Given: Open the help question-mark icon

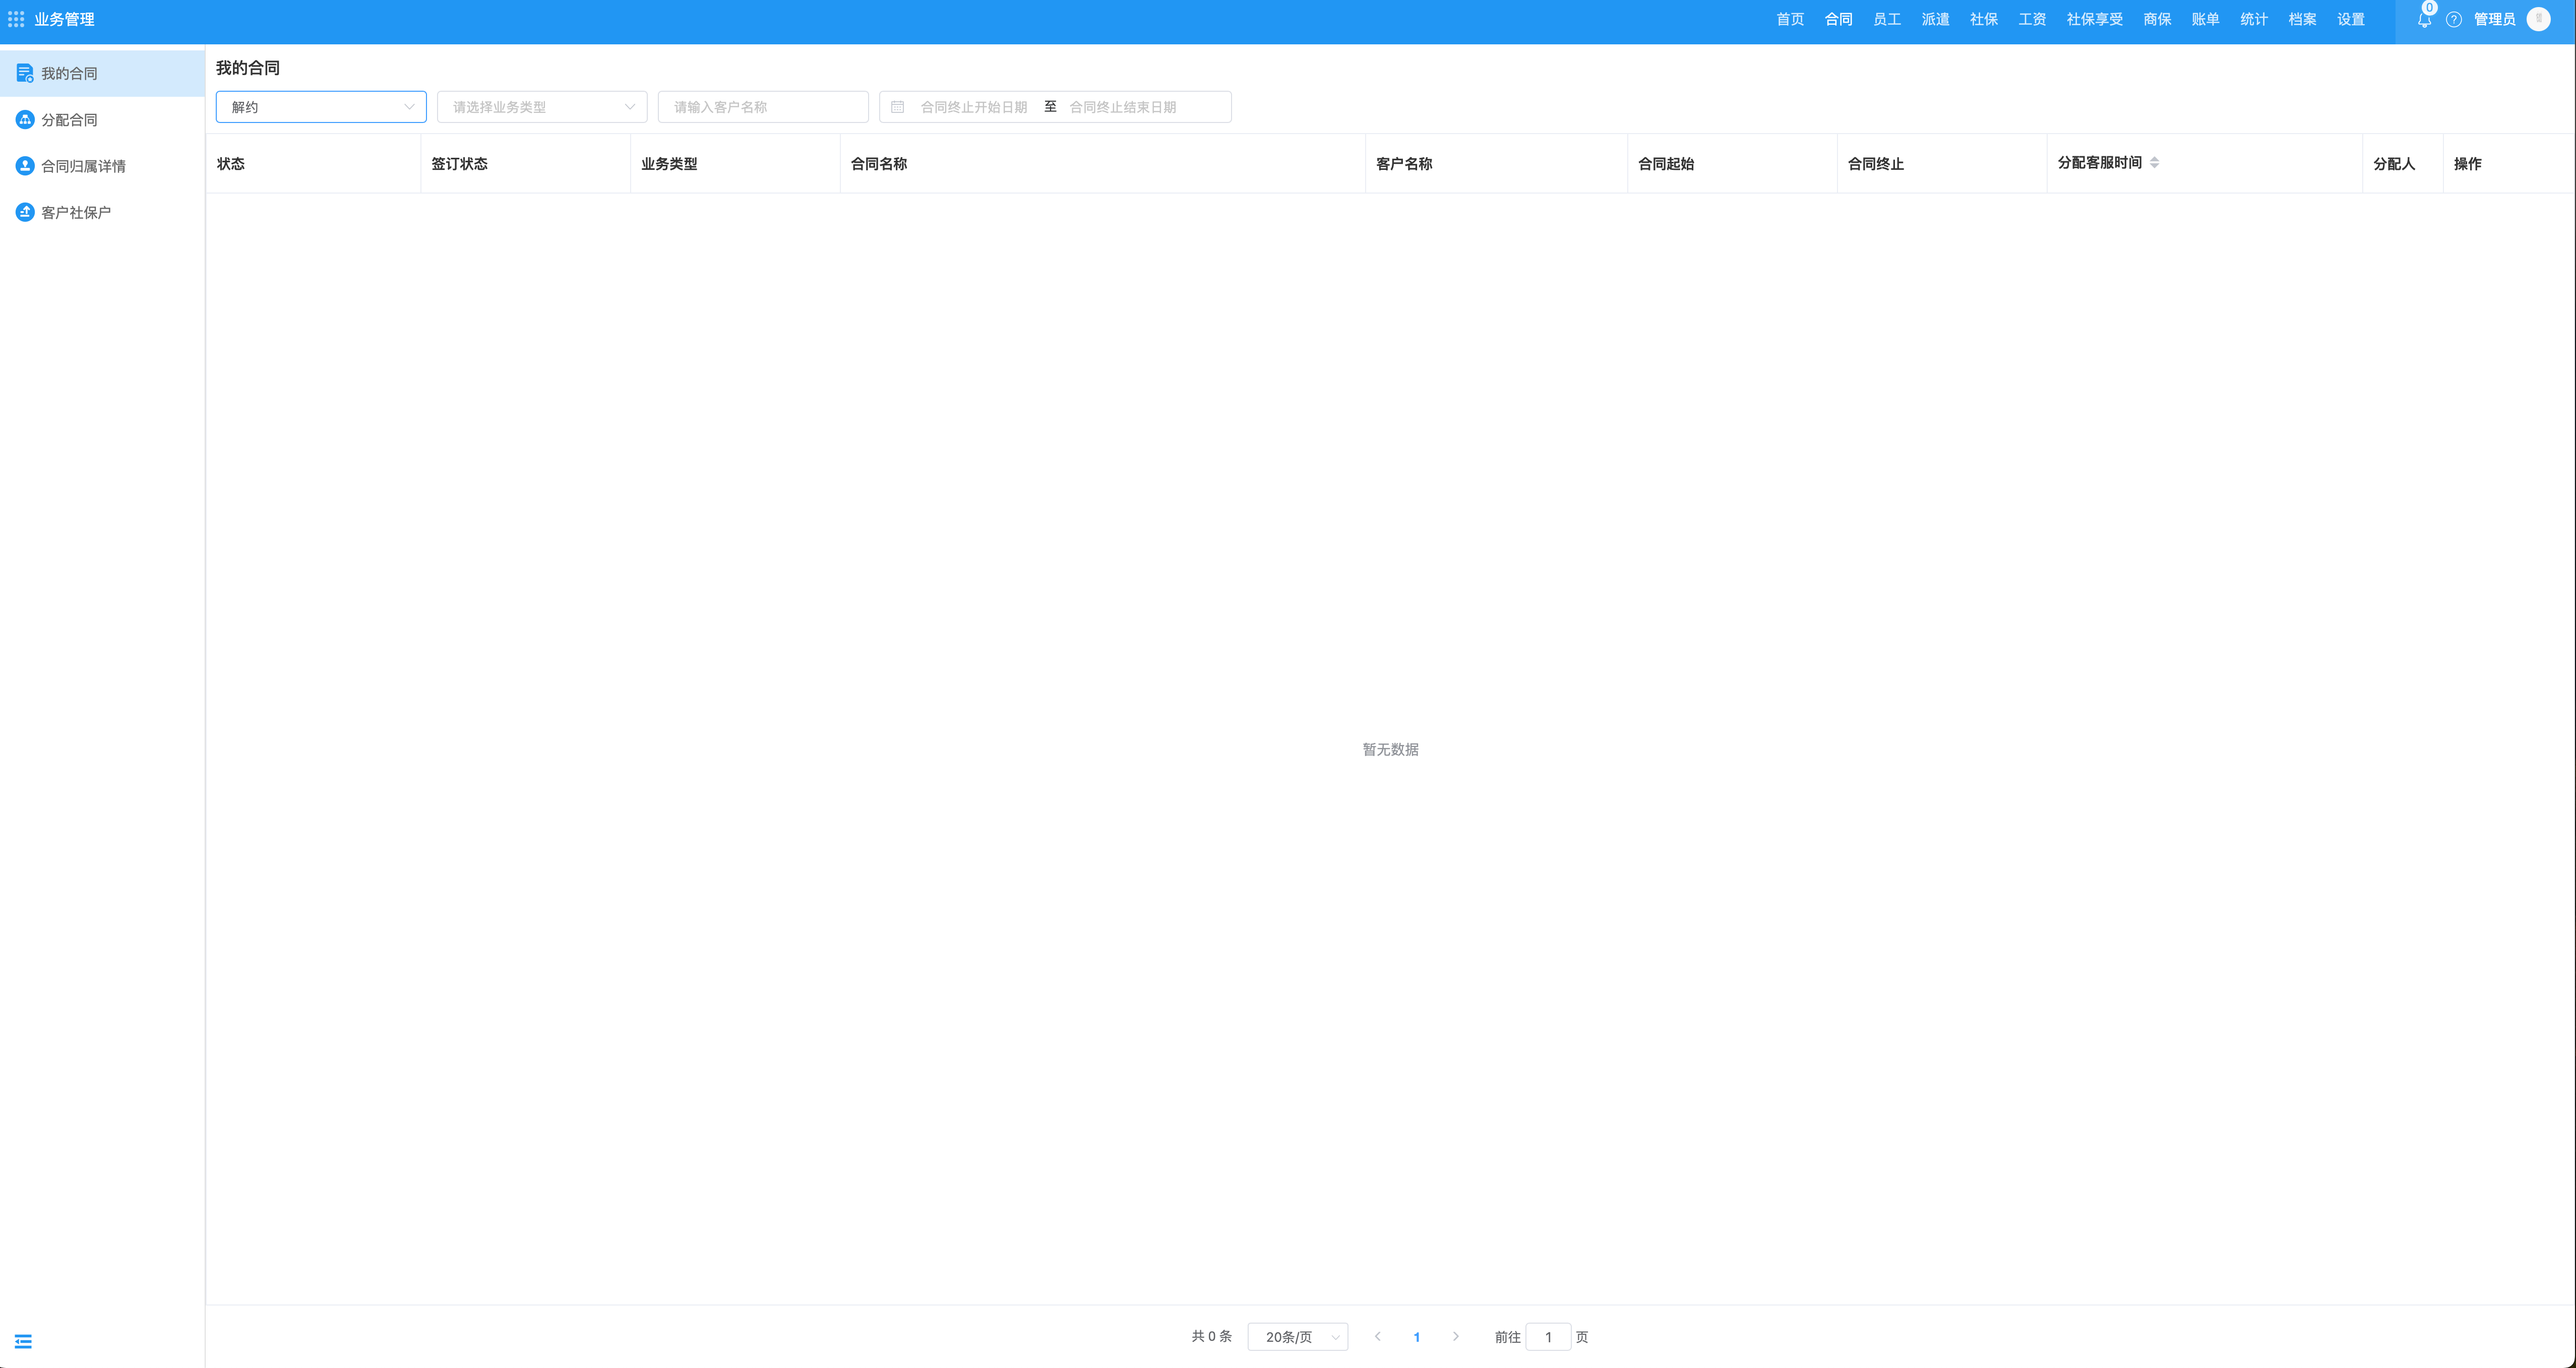Looking at the screenshot, I should (x=2453, y=19).
